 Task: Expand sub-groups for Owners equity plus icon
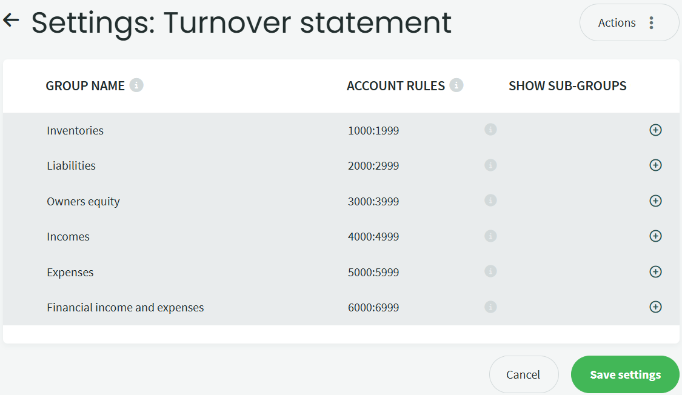coord(655,201)
